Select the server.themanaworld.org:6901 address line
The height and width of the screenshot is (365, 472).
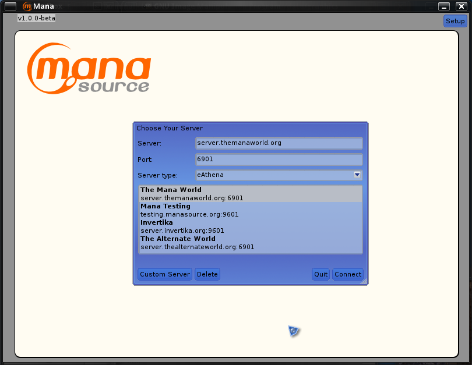(x=192, y=198)
